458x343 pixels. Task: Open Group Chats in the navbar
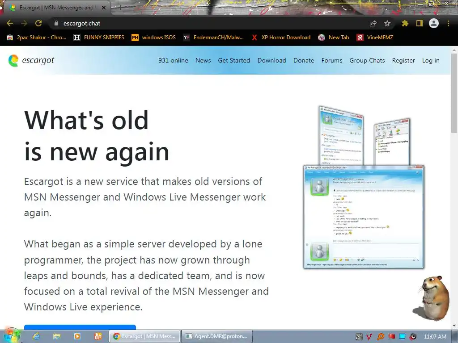point(367,60)
